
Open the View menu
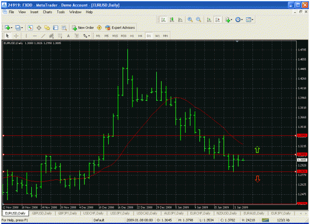[22, 12]
